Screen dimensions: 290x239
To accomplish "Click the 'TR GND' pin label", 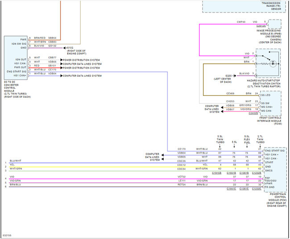I will 269,187.
